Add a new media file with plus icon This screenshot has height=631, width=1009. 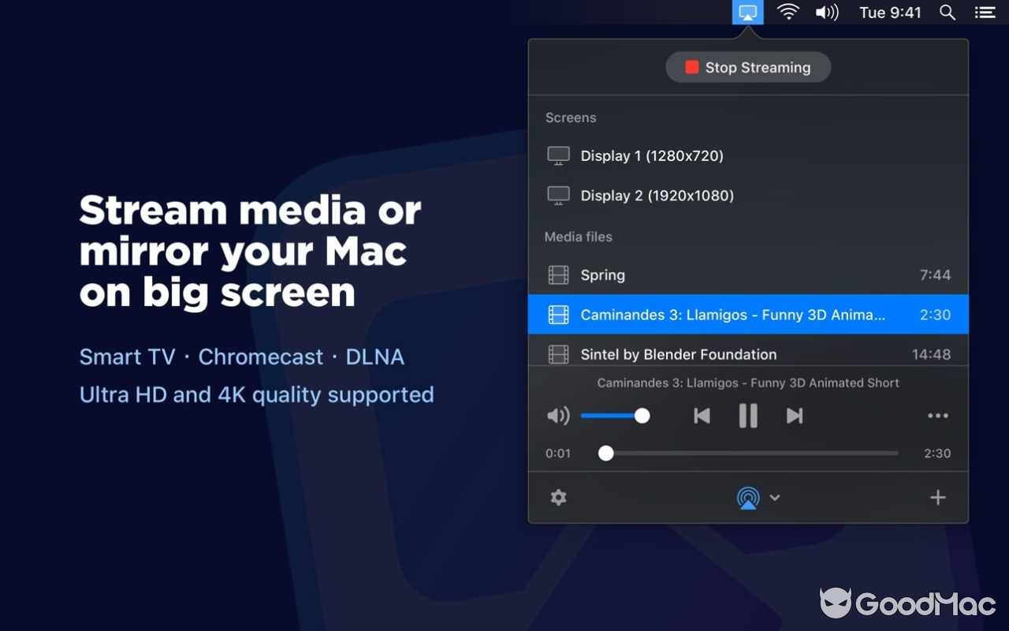point(938,498)
